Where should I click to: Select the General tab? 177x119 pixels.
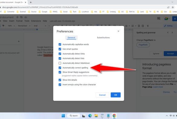point(71,38)
